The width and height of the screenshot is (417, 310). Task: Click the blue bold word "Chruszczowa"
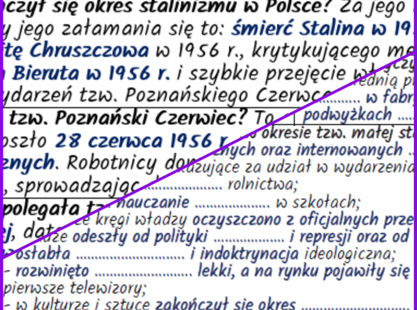pyautogui.click(x=89, y=50)
